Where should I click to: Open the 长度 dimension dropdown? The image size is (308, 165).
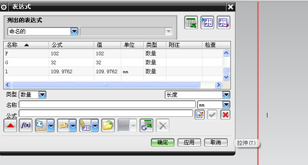[226, 95]
